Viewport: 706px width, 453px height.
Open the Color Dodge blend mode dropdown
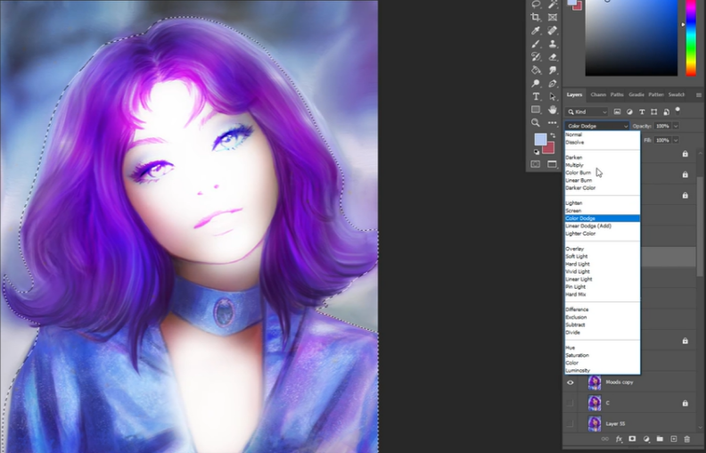[597, 126]
